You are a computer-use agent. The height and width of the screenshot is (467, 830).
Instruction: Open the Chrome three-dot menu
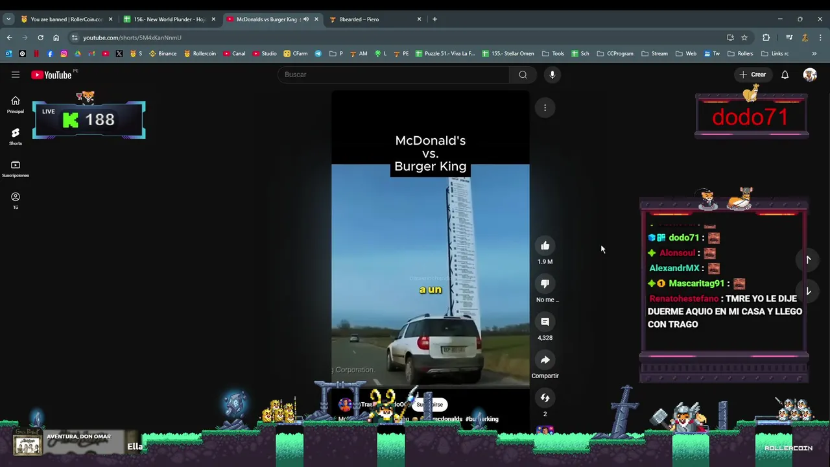(x=820, y=38)
